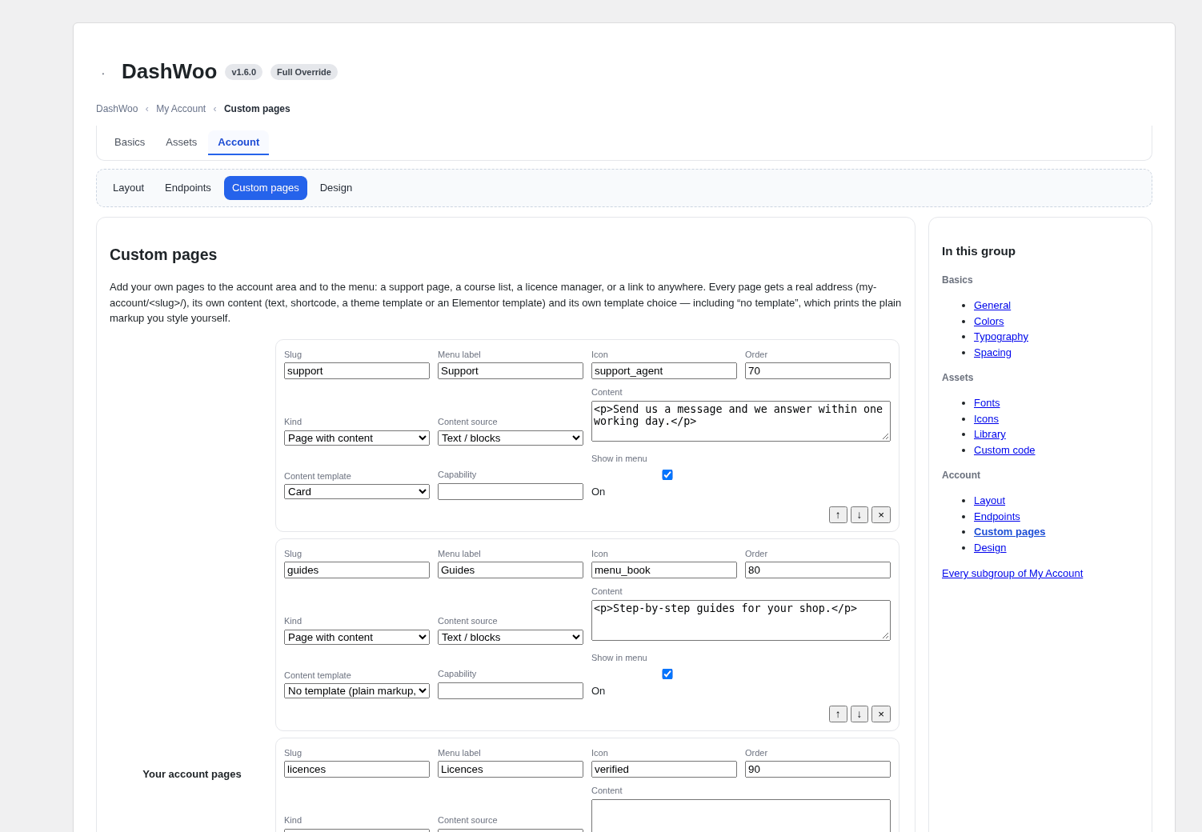Viewport: 1202px width, 832px height.
Task: Click the Slug field containing support
Action: click(357, 371)
